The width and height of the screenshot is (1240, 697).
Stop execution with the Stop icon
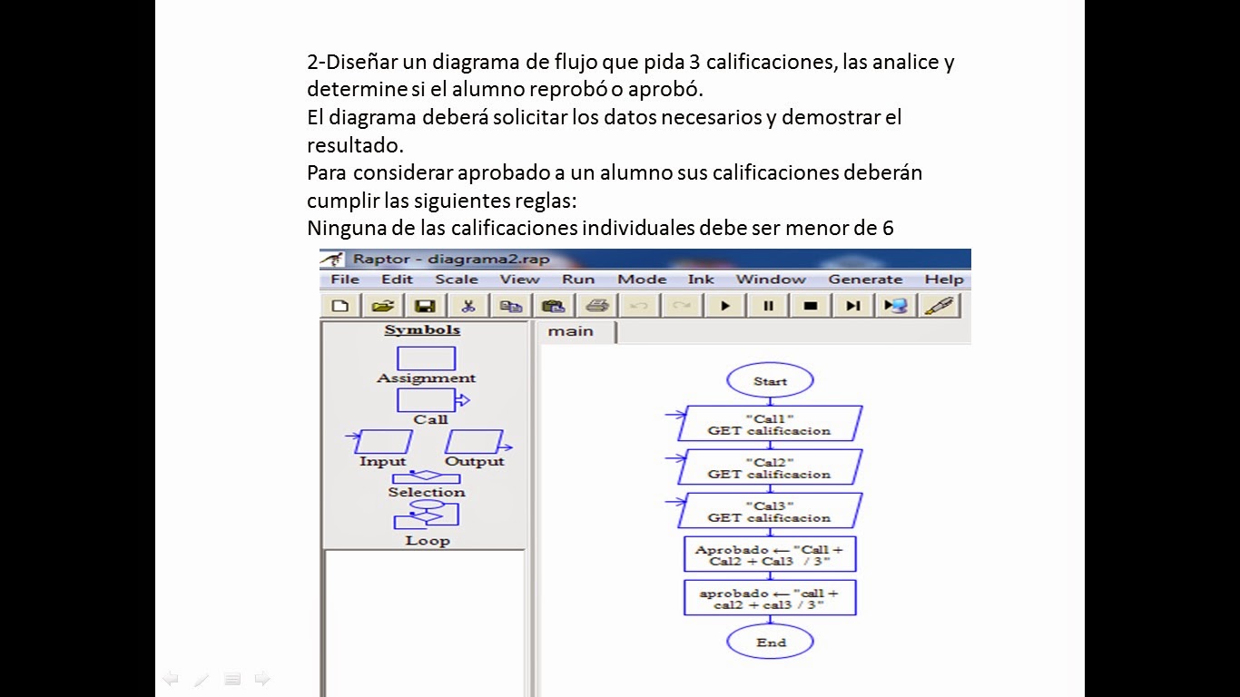(810, 306)
